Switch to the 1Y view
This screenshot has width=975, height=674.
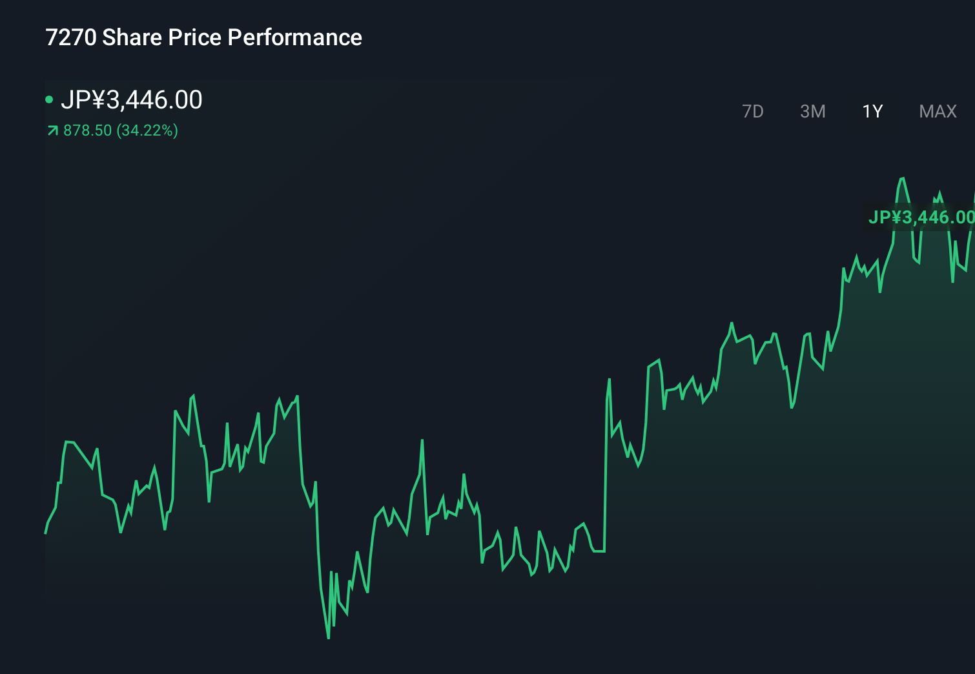(x=872, y=111)
